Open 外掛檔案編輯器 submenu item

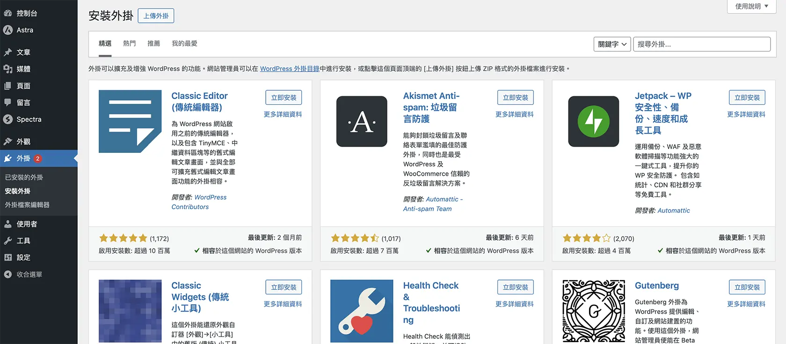pyautogui.click(x=27, y=205)
